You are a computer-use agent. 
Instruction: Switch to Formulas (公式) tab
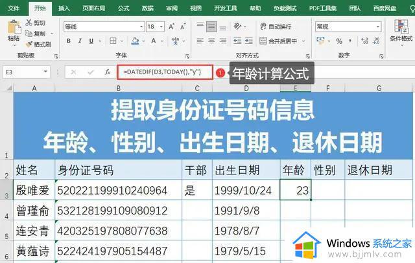click(124, 8)
